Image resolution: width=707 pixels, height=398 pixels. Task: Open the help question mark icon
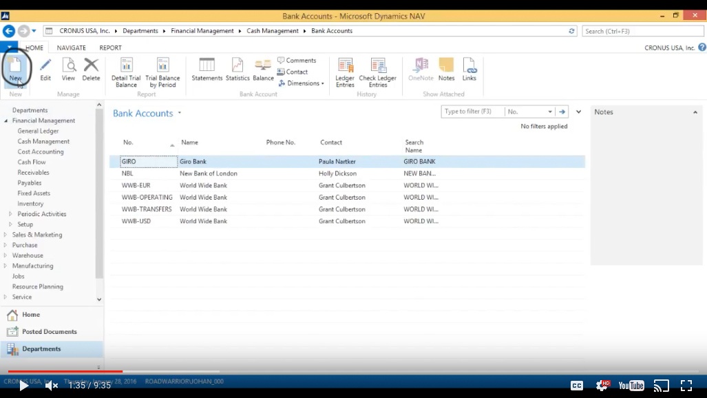coord(702,48)
